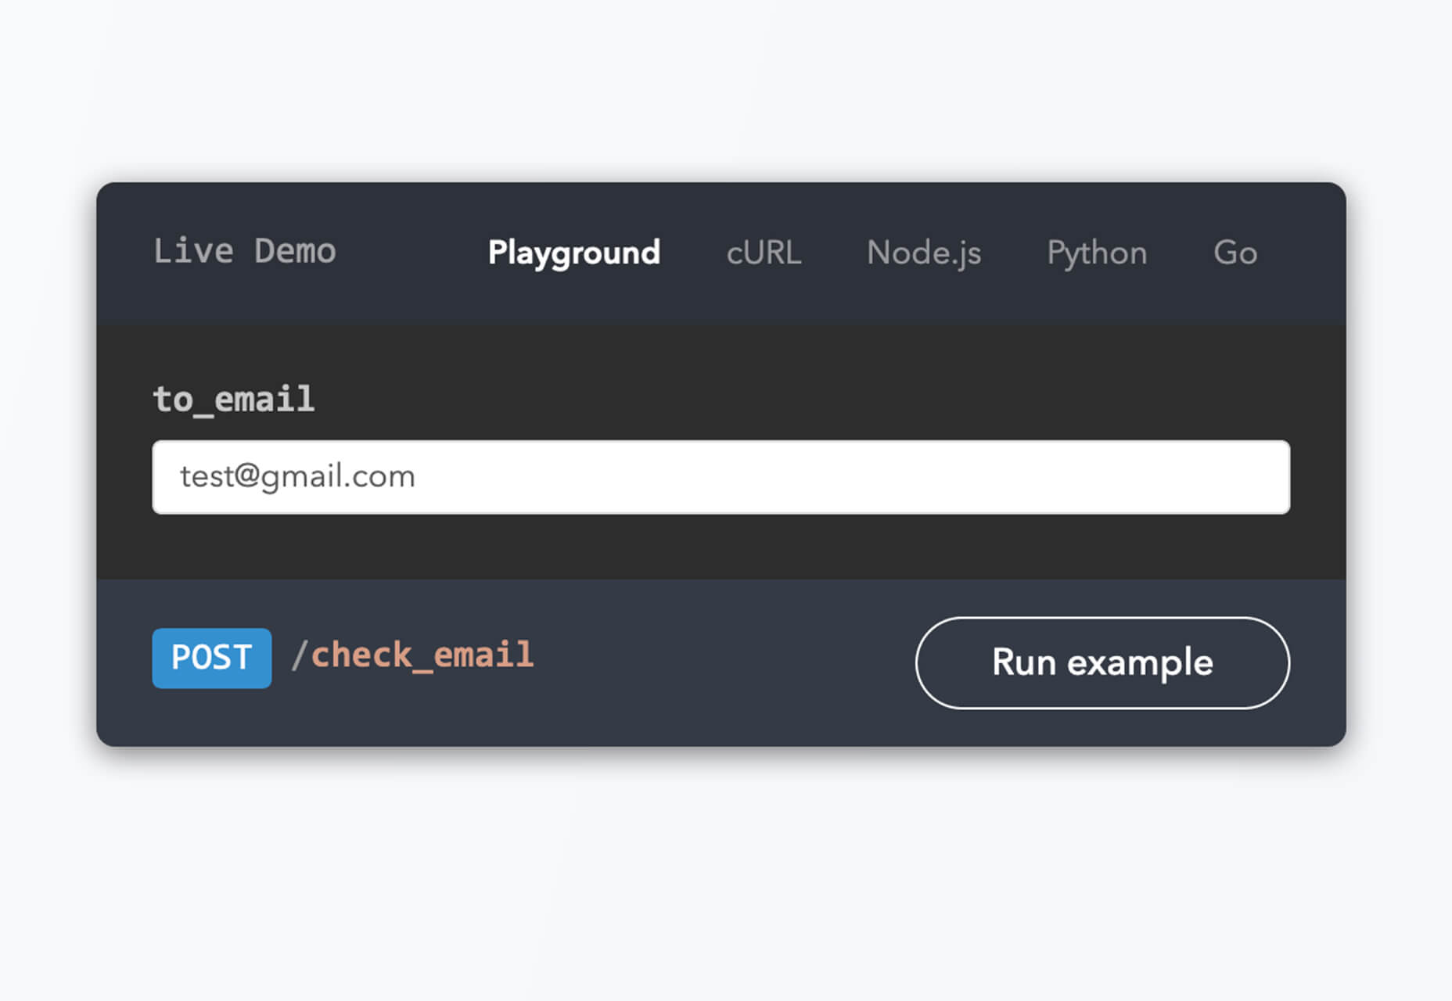Select the Node.js tab

[x=924, y=253]
